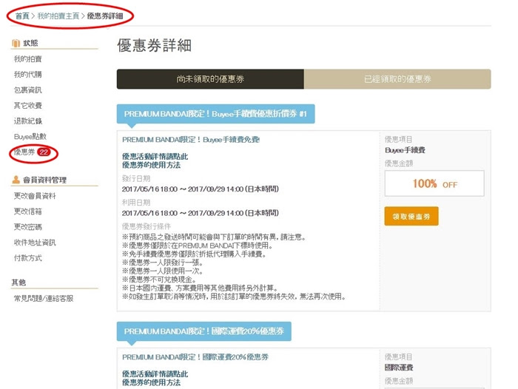The width and height of the screenshot is (518, 389).
Task: Open 常見問題/連絡客服 link
Action: point(43,299)
